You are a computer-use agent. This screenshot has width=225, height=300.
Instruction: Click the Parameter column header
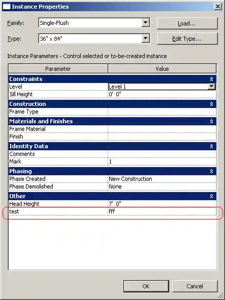point(58,69)
